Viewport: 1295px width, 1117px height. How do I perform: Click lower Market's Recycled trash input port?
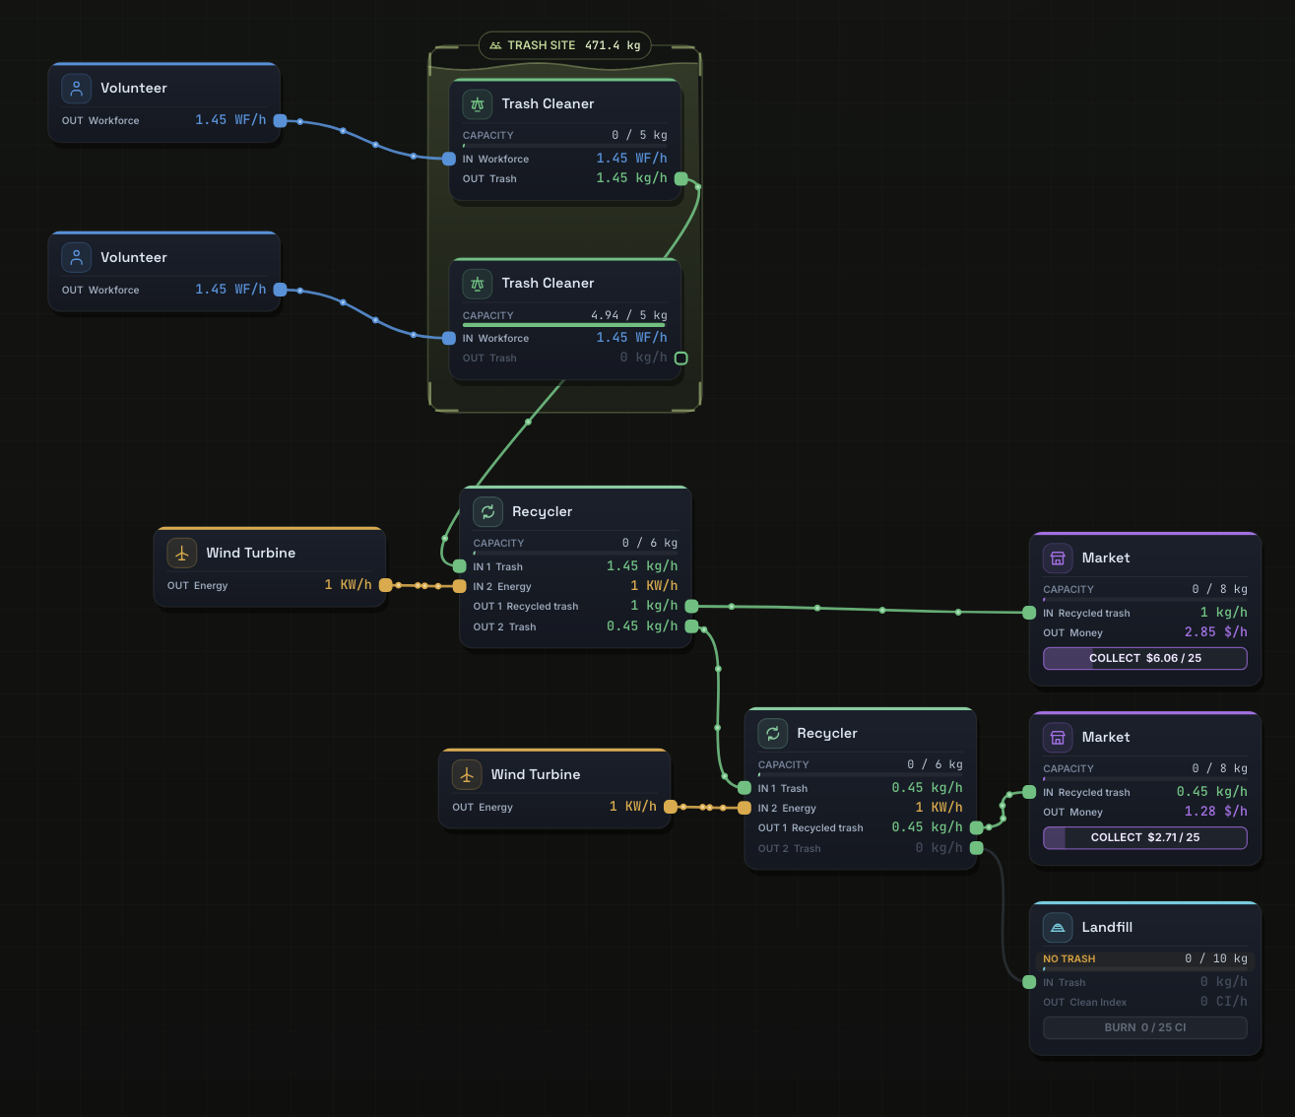(x=1029, y=792)
